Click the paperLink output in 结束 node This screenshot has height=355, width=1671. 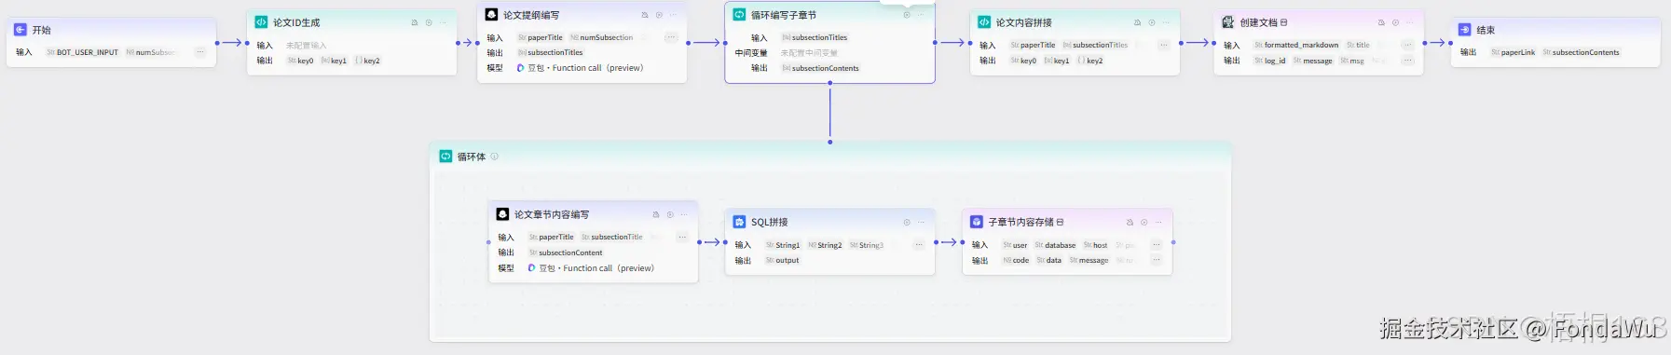click(1513, 52)
